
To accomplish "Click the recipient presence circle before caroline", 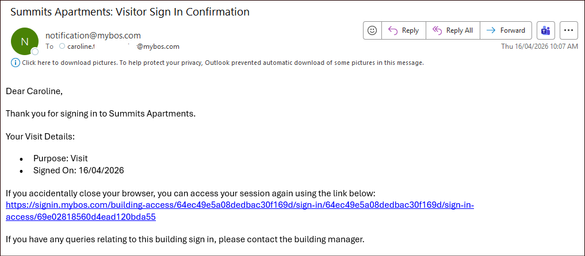I will tap(62, 46).
